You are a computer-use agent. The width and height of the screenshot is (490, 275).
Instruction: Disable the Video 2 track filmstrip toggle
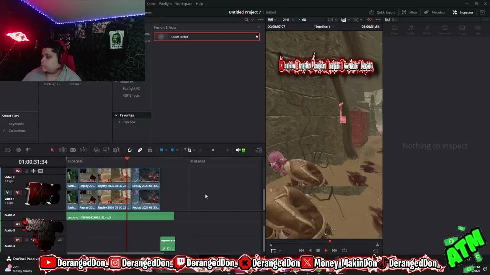[41, 171]
